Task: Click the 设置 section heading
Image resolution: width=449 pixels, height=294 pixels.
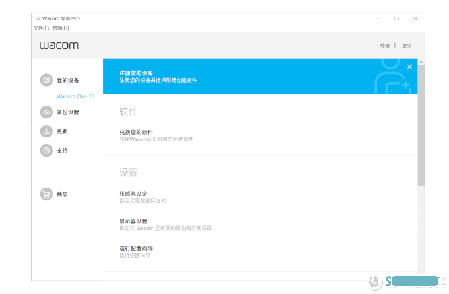Action: coord(128,172)
